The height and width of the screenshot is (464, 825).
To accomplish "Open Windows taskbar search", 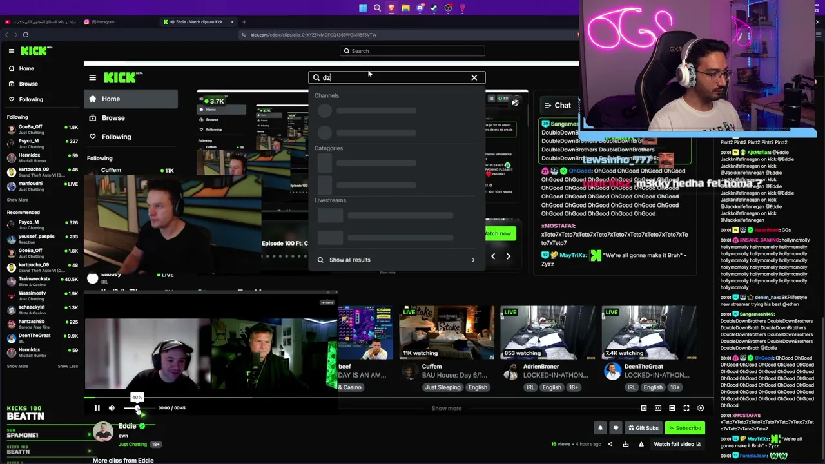I will (377, 8).
